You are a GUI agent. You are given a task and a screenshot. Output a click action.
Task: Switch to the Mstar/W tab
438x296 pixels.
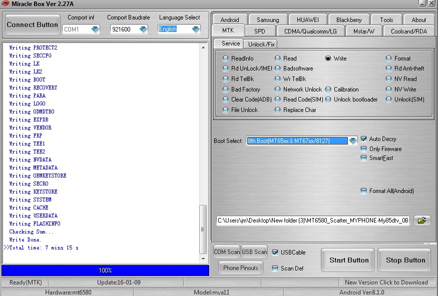(x=364, y=31)
